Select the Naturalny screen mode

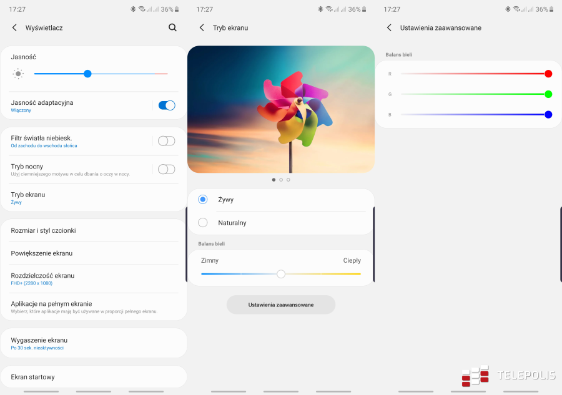coord(202,222)
